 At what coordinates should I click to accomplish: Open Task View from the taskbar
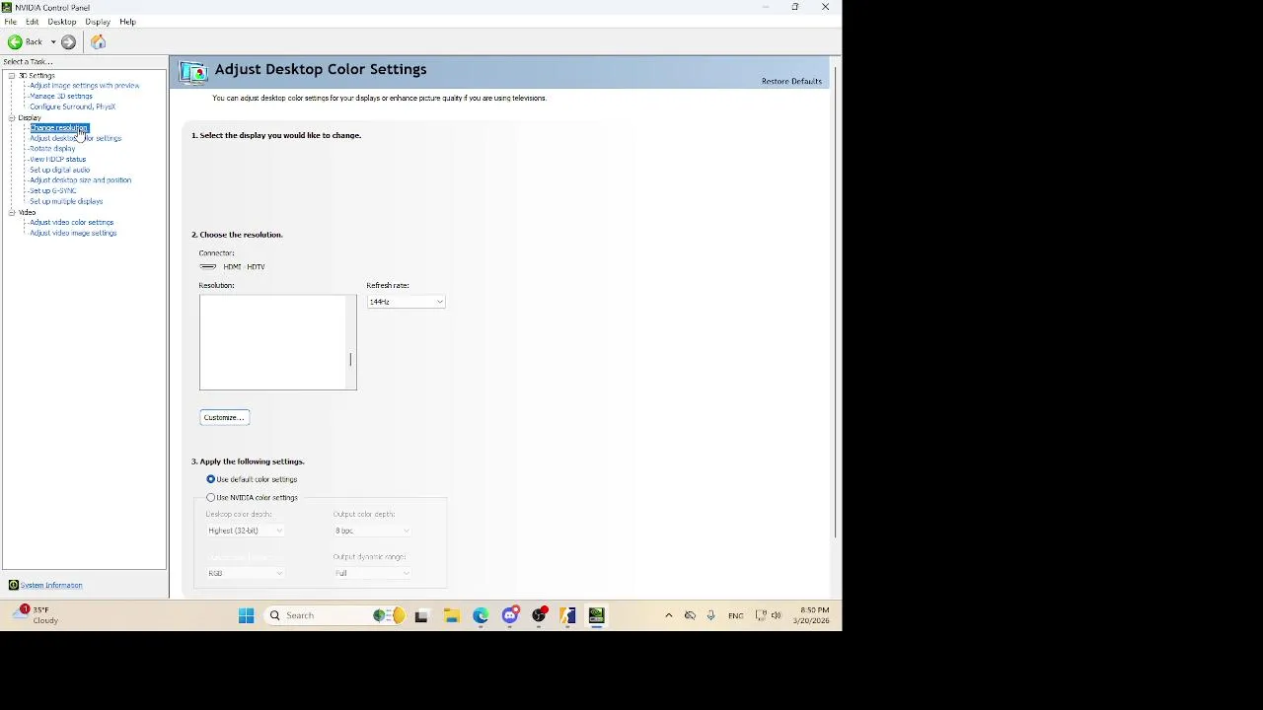(x=421, y=615)
